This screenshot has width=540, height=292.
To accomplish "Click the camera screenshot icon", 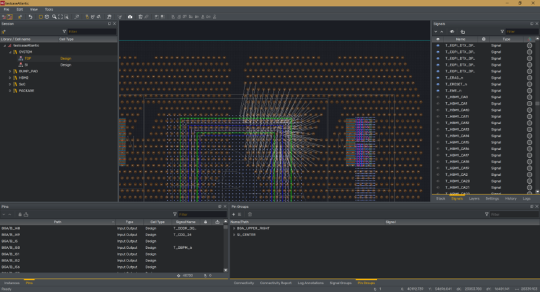I will point(130,17).
